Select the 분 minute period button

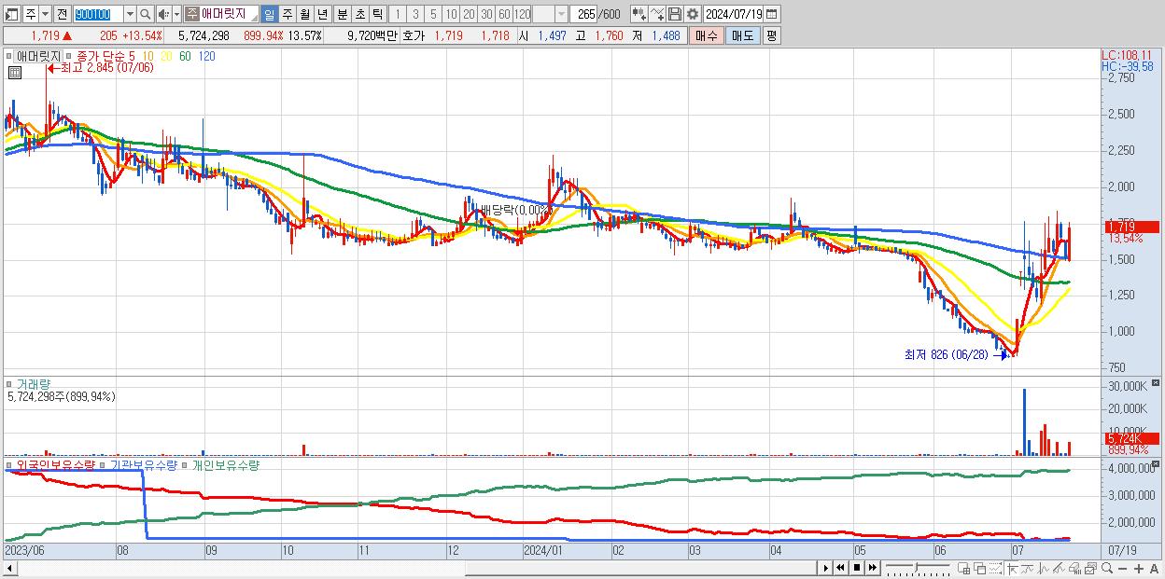[x=343, y=14]
